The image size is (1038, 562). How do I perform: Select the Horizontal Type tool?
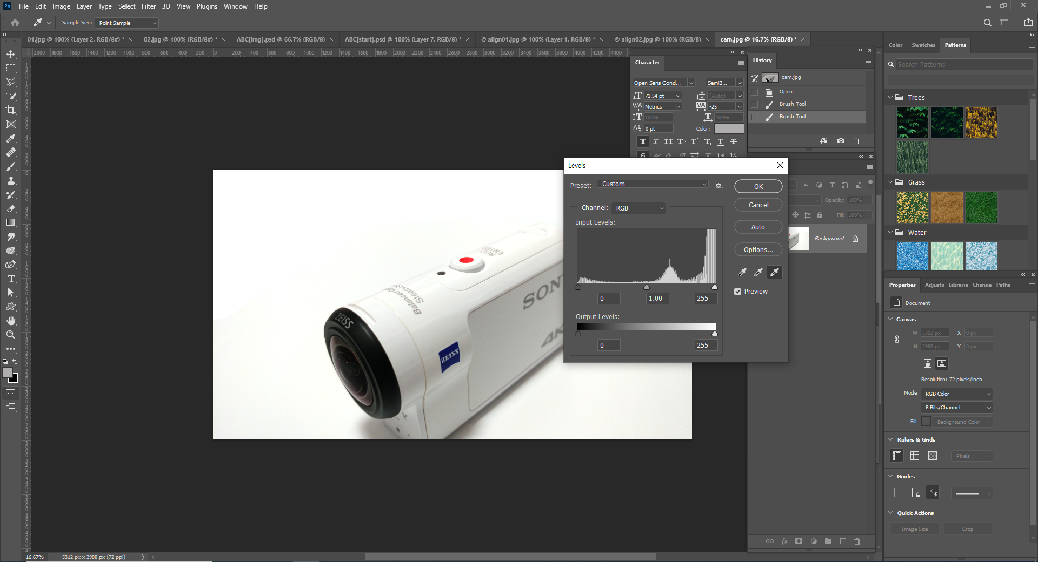coord(11,279)
